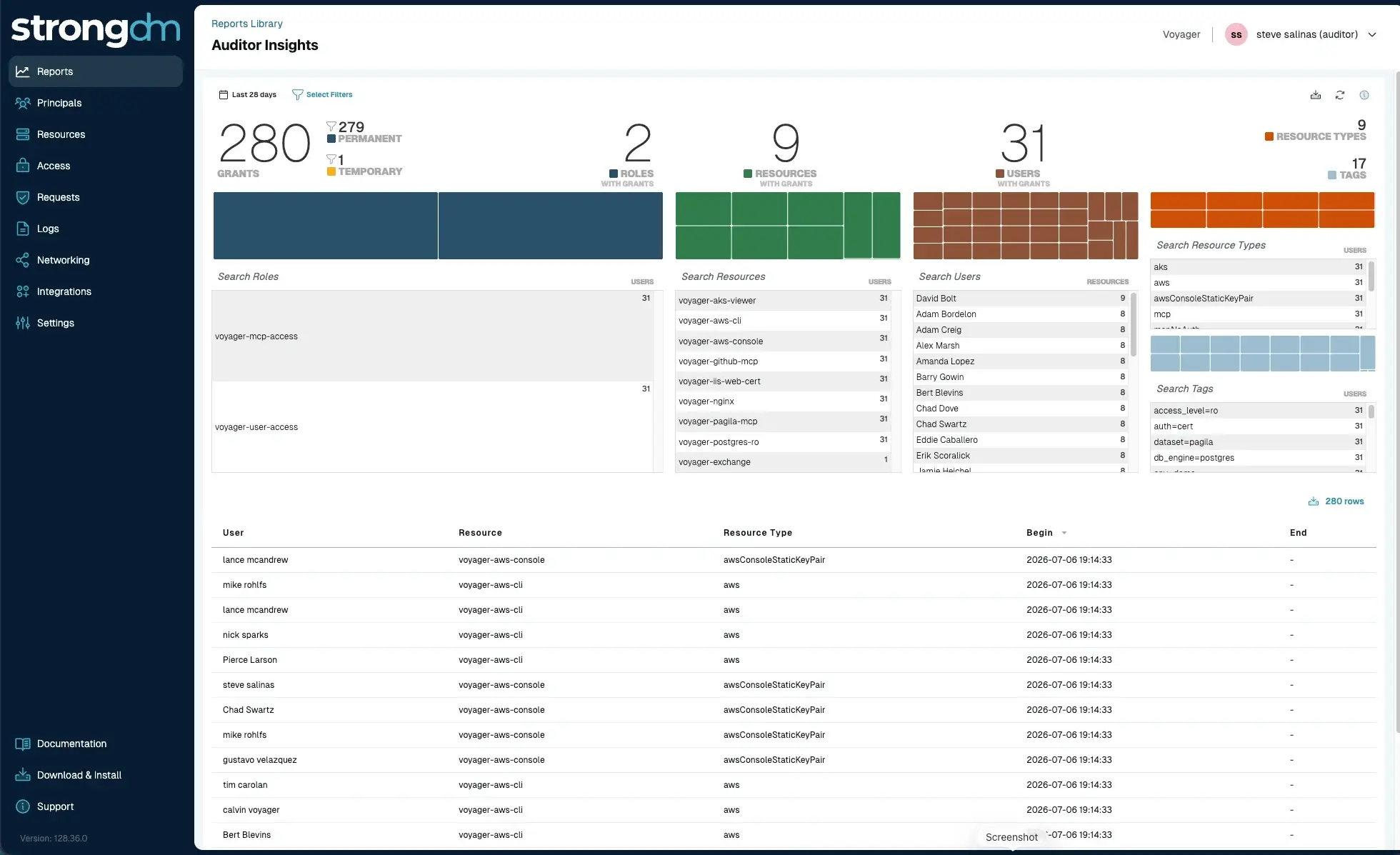This screenshot has height=855, width=1400.
Task: Open Requests shield icon
Action: [x=23, y=197]
